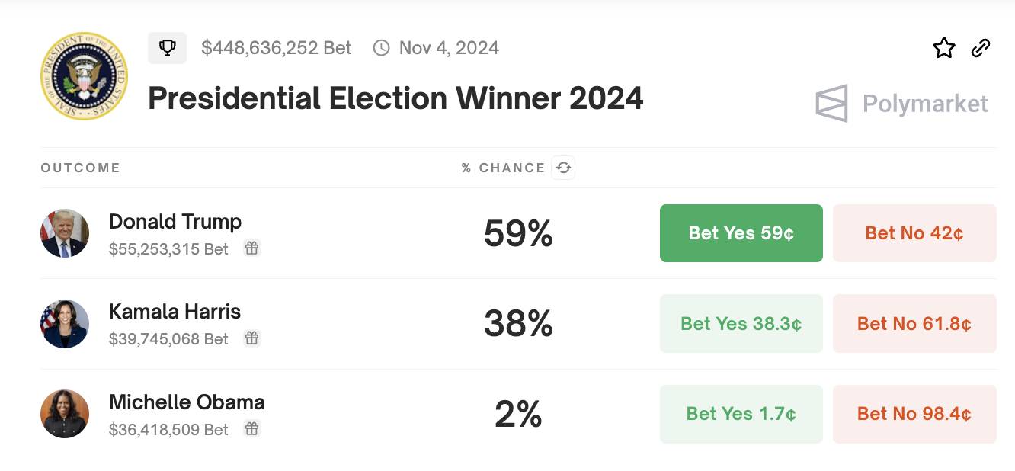Choose Bet Yes 1.7¢ for Michelle Obama
This screenshot has width=1015, height=471.
coord(741,414)
